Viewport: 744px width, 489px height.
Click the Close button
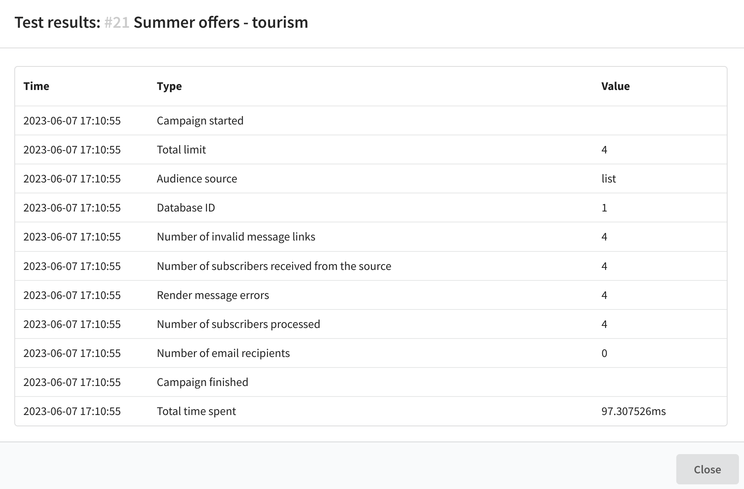tap(707, 469)
